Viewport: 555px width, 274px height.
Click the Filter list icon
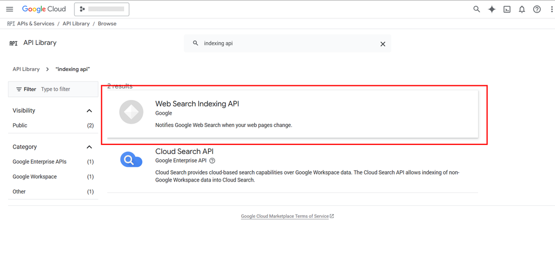(19, 89)
